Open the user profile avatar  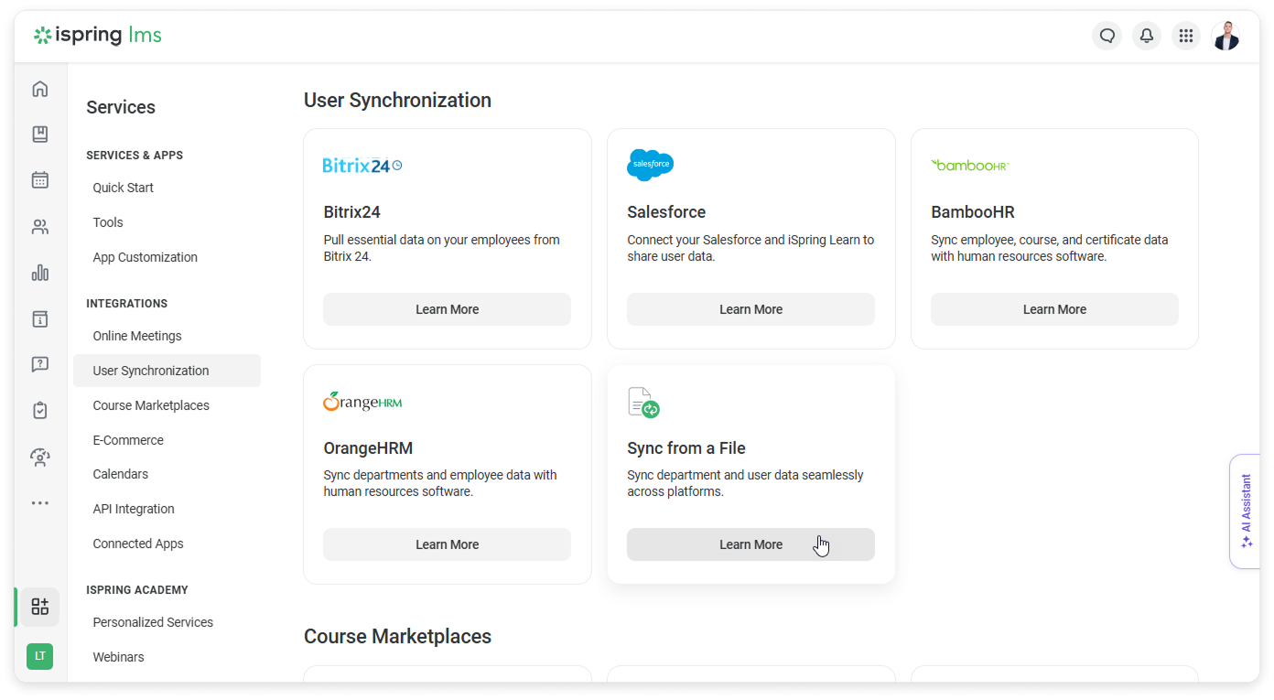point(1225,36)
